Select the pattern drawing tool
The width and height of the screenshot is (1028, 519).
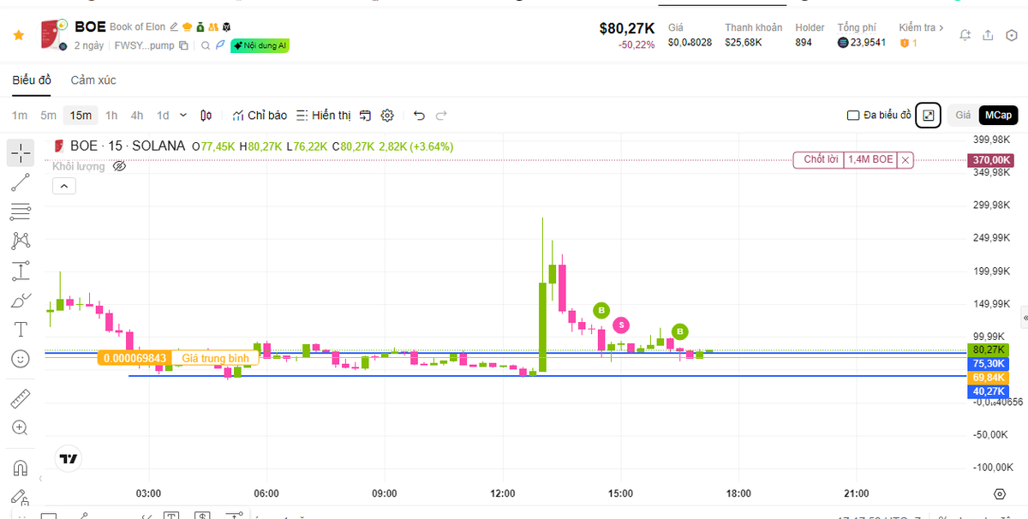coord(21,241)
